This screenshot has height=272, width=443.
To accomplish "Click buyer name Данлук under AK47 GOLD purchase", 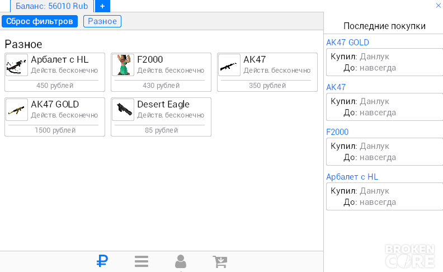I will pyautogui.click(x=374, y=57).
